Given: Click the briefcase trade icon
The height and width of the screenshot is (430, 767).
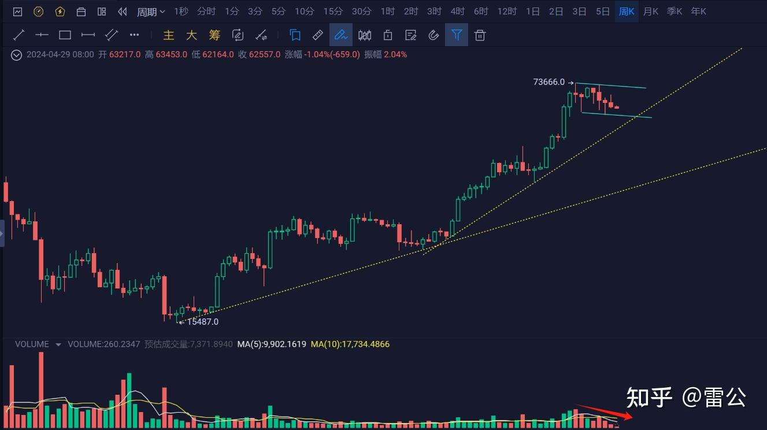Looking at the screenshot, I should [x=81, y=12].
